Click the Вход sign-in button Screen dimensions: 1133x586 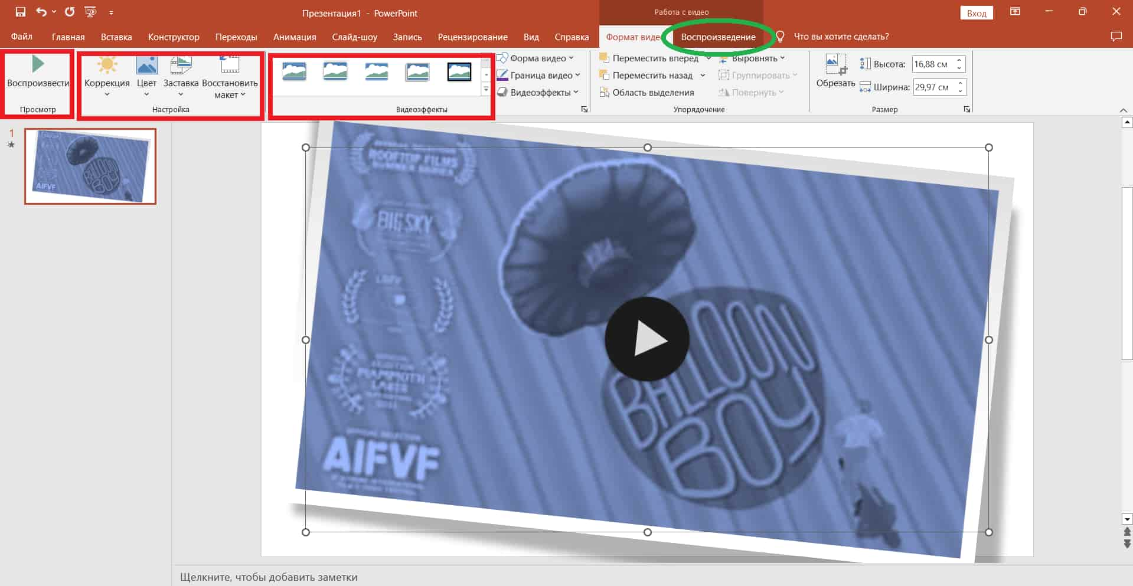[x=977, y=13]
